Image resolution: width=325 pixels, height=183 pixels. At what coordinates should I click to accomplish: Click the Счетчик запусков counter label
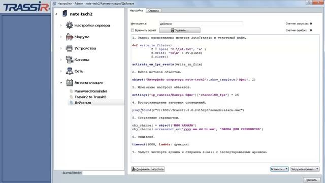click(x=297, y=24)
